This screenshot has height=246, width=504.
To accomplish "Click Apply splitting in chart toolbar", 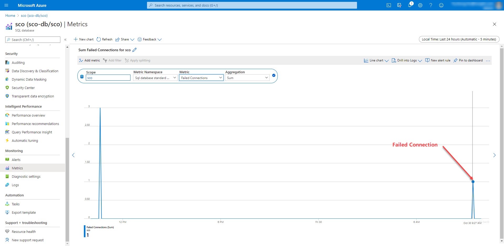I will [x=138, y=60].
